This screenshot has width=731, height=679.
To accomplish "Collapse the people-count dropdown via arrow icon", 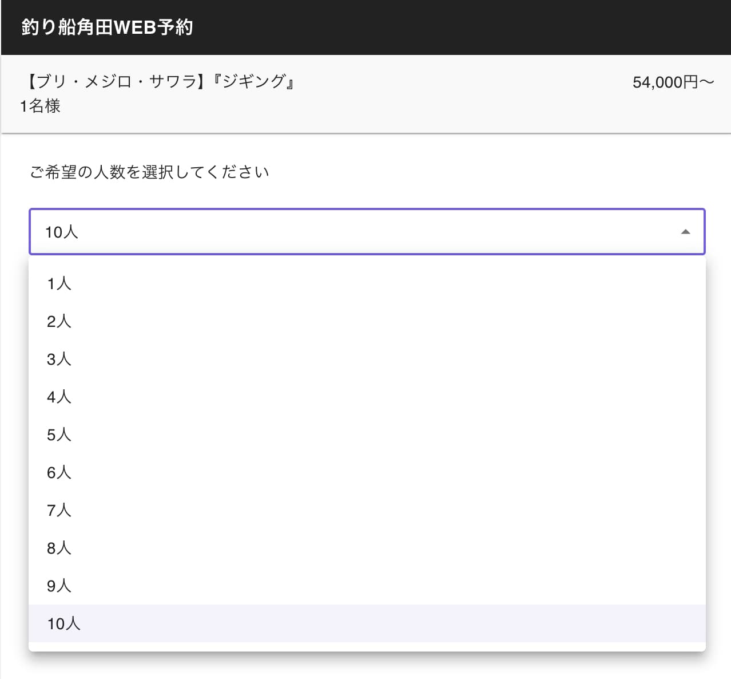I will 685,232.
